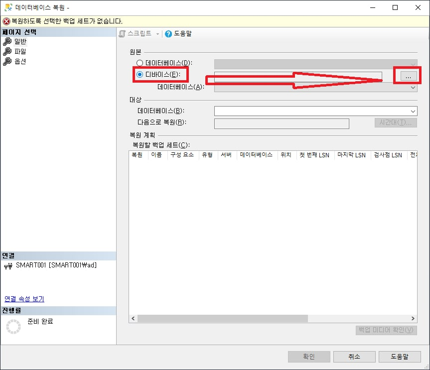Click the 복원 column header
The width and height of the screenshot is (430, 370).
click(x=138, y=155)
